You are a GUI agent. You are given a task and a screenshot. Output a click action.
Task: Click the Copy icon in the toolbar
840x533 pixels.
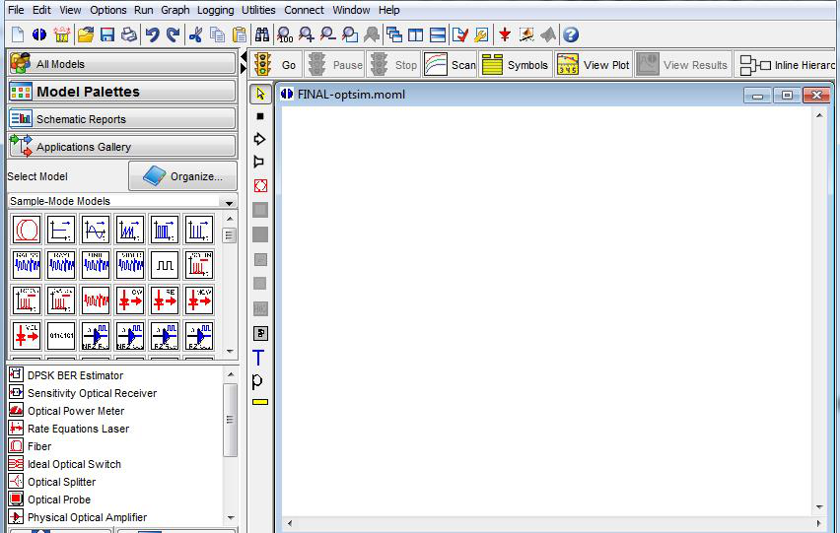217,34
